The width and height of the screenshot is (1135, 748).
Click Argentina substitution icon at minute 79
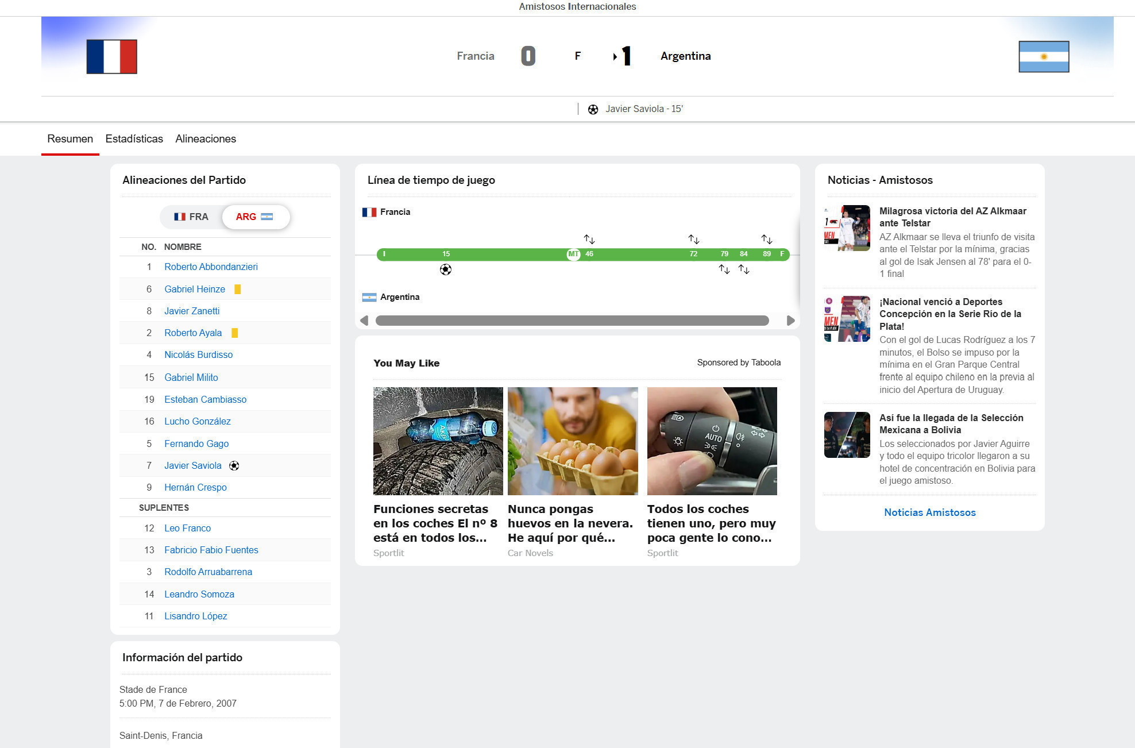click(724, 269)
